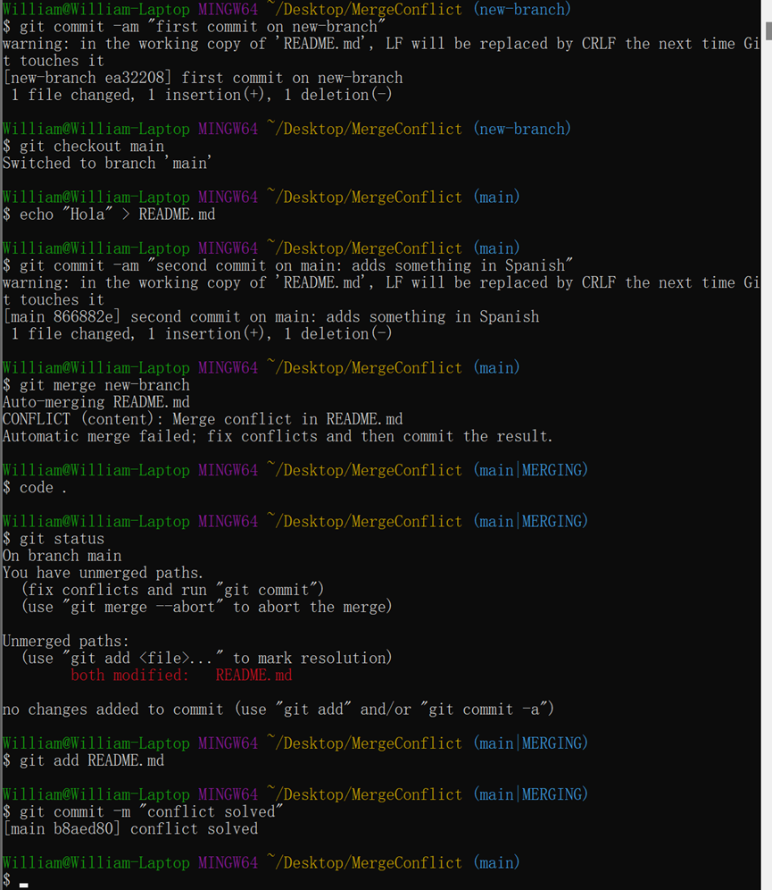Click the 'git merge new-branch' command
772x890 pixels.
(104, 385)
